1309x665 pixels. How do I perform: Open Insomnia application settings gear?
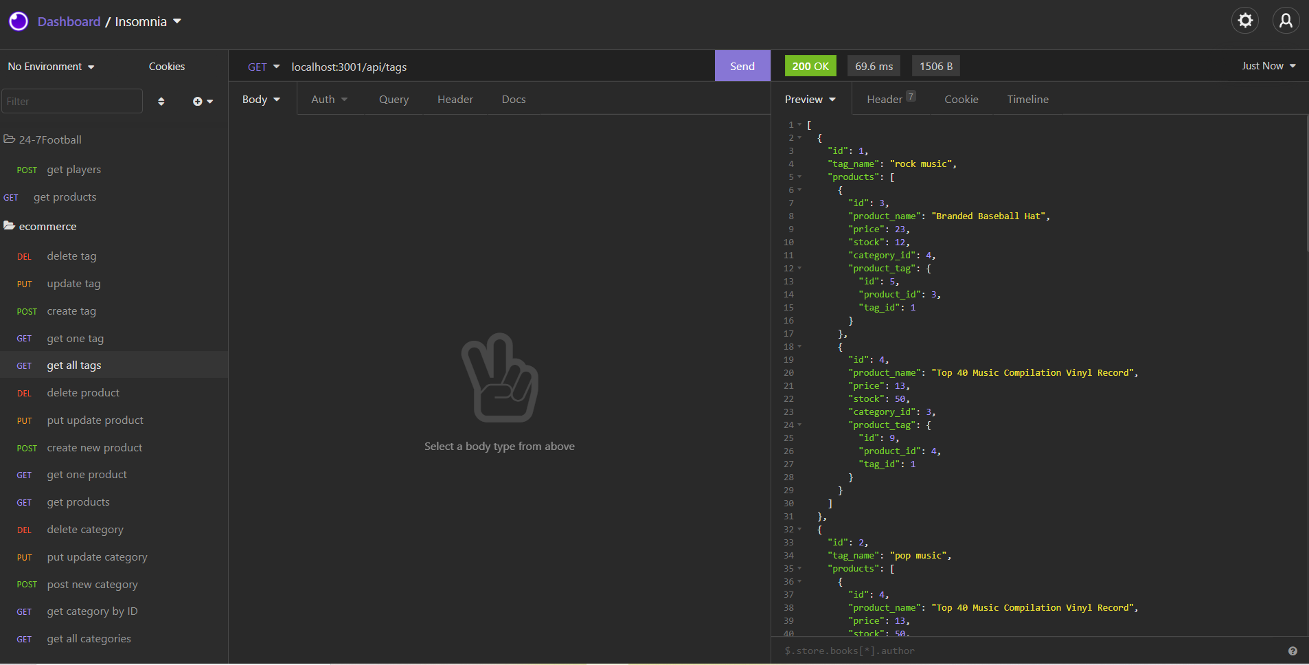point(1245,21)
